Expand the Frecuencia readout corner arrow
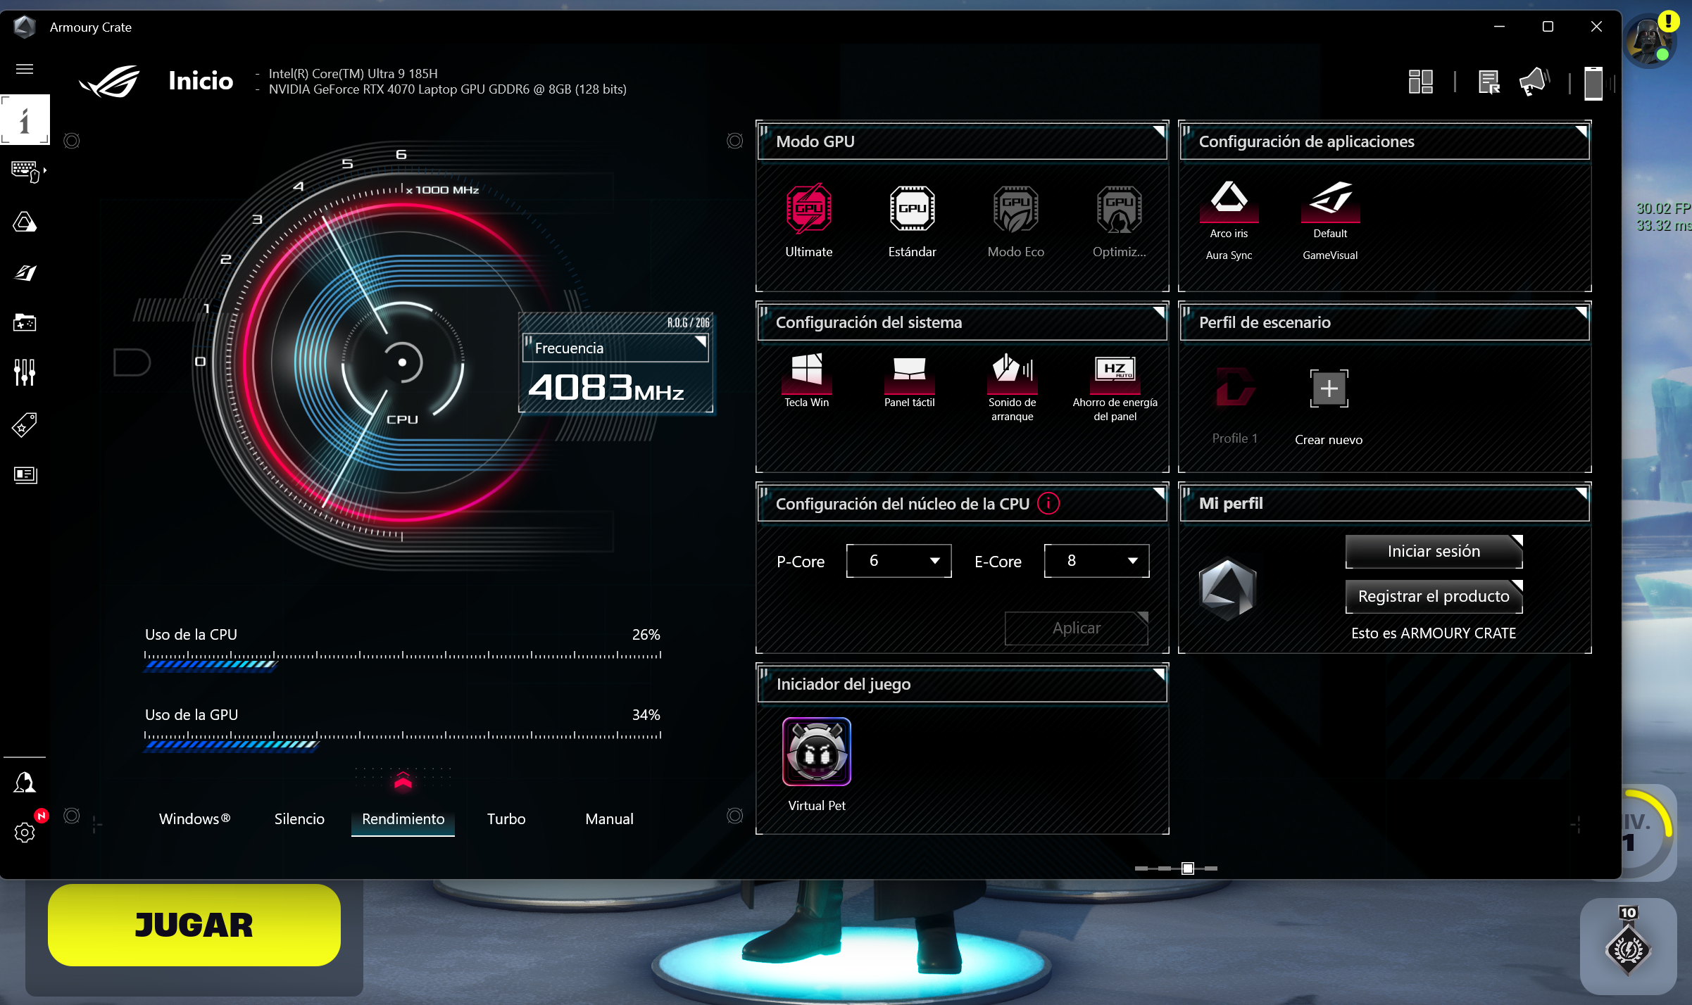Image resolution: width=1692 pixels, height=1005 pixels. coord(701,341)
